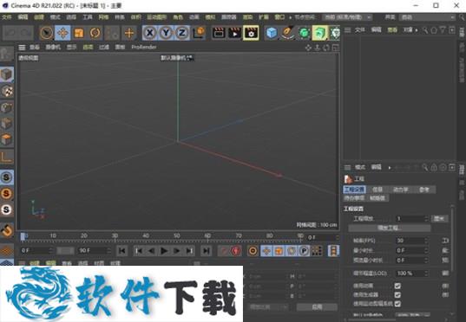
Task: Click the search magnifier in Object Manager
Action: tap(425, 30)
